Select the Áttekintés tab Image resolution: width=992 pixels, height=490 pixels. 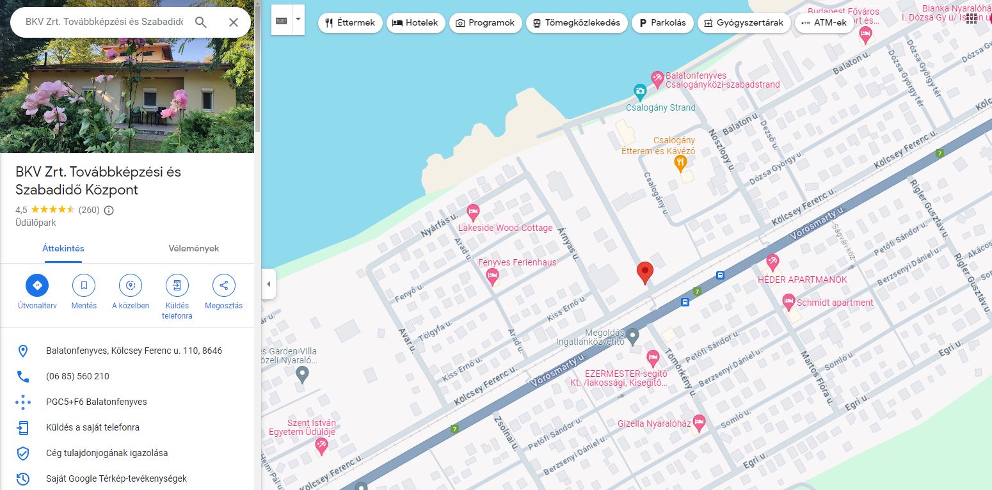[x=63, y=248]
